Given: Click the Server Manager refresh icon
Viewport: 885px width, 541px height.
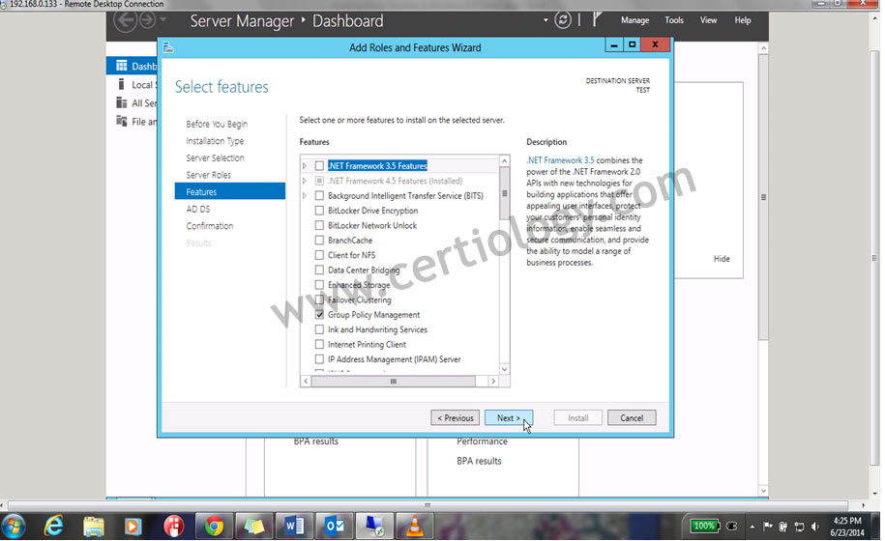Looking at the screenshot, I should click(x=563, y=20).
